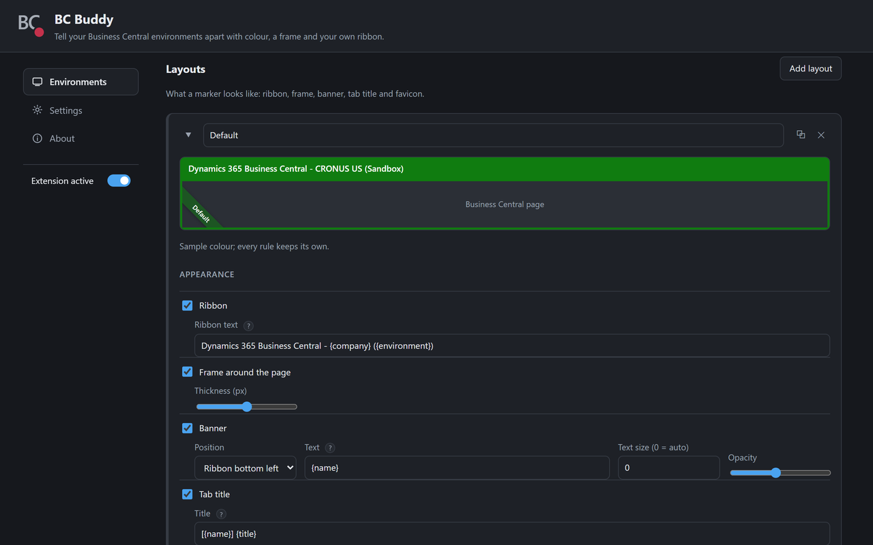
Task: Click the Text size field showing 0
Action: (668, 468)
